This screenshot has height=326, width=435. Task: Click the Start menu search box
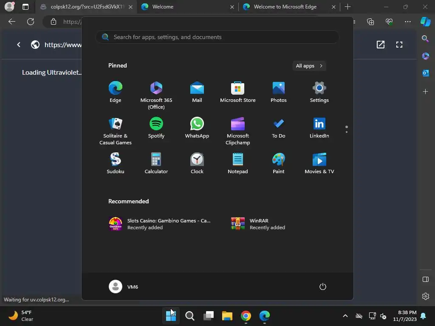click(217, 37)
